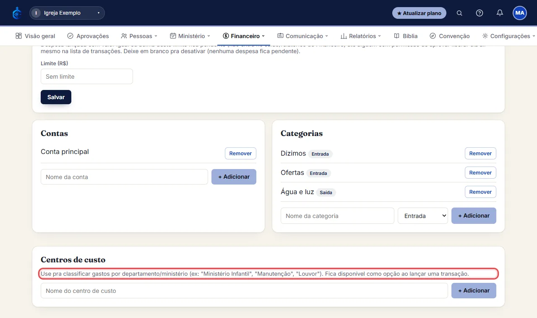537x318 pixels.
Task: Focus the Limite (R$) input field
Action: tap(87, 77)
